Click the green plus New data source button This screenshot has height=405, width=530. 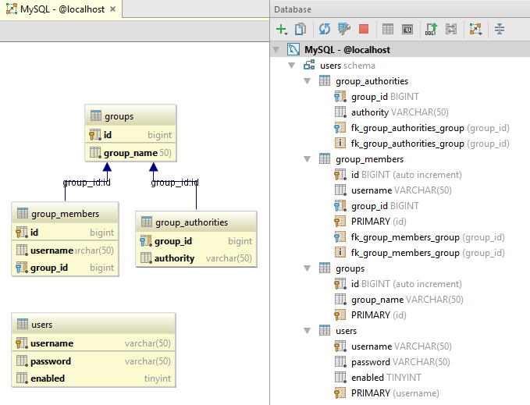(x=281, y=30)
